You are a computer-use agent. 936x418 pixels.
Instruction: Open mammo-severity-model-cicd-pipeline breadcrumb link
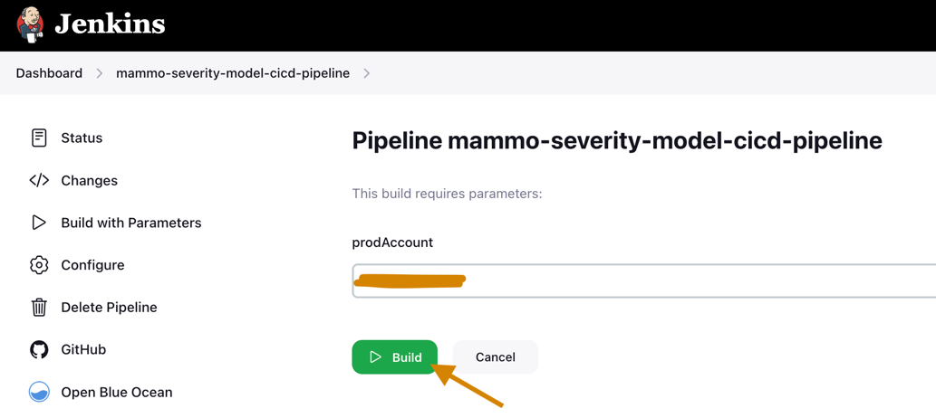(233, 73)
